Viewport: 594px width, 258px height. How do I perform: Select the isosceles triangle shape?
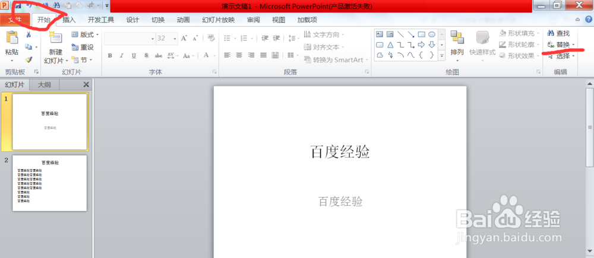point(390,45)
